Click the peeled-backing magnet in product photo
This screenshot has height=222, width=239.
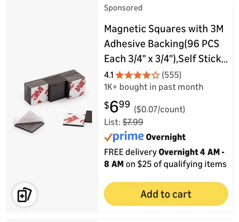click(29, 121)
